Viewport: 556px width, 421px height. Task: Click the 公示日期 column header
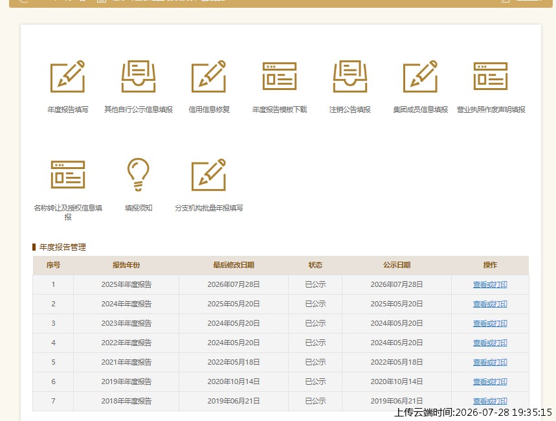(x=396, y=265)
